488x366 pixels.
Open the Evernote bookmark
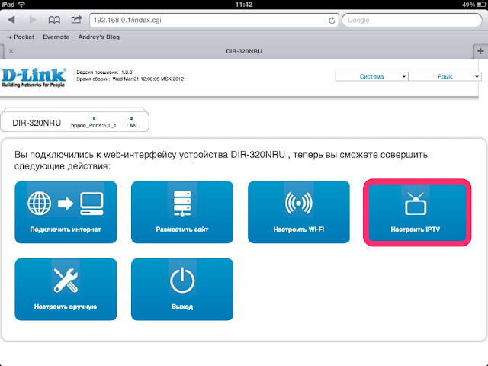pos(56,37)
